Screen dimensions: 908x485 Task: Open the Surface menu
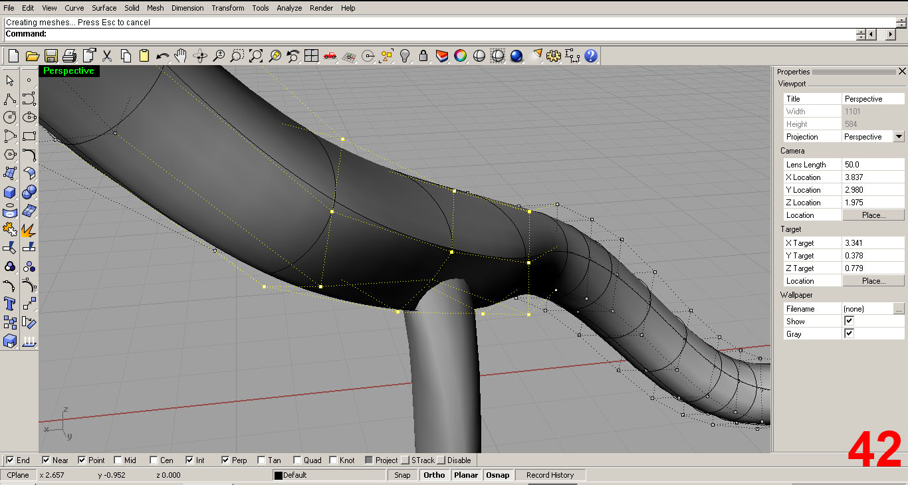coord(104,8)
